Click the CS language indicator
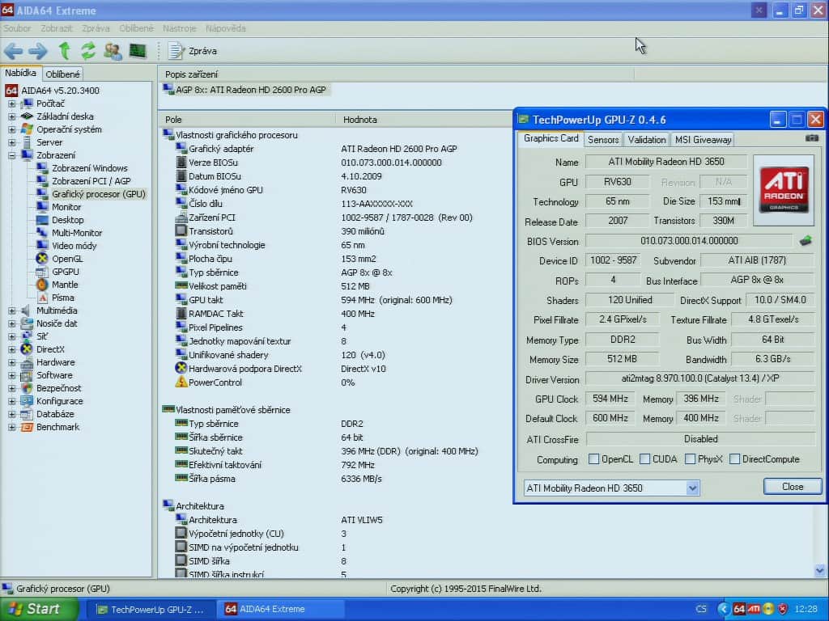Viewport: 829px width, 621px height. 702,609
